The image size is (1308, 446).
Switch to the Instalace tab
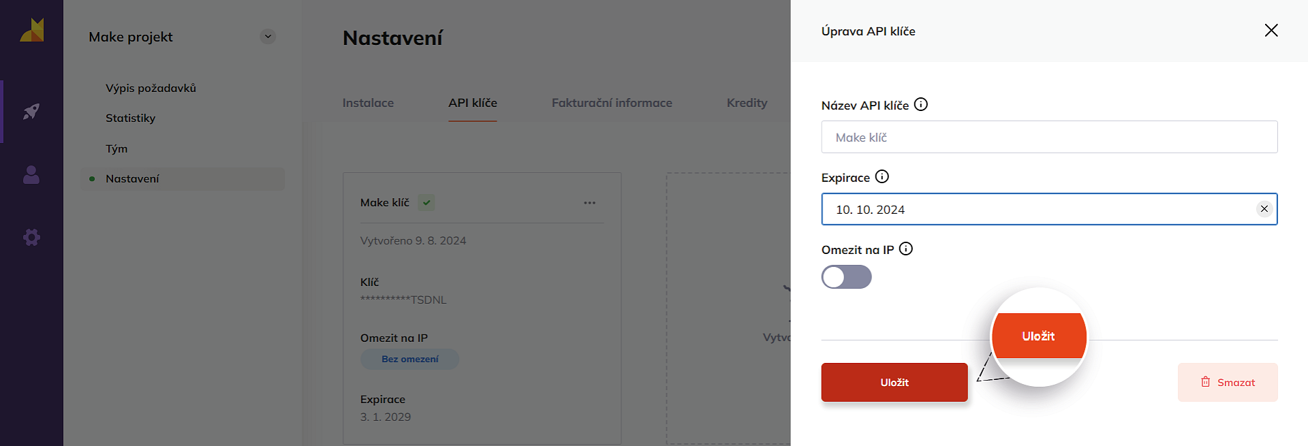368,103
